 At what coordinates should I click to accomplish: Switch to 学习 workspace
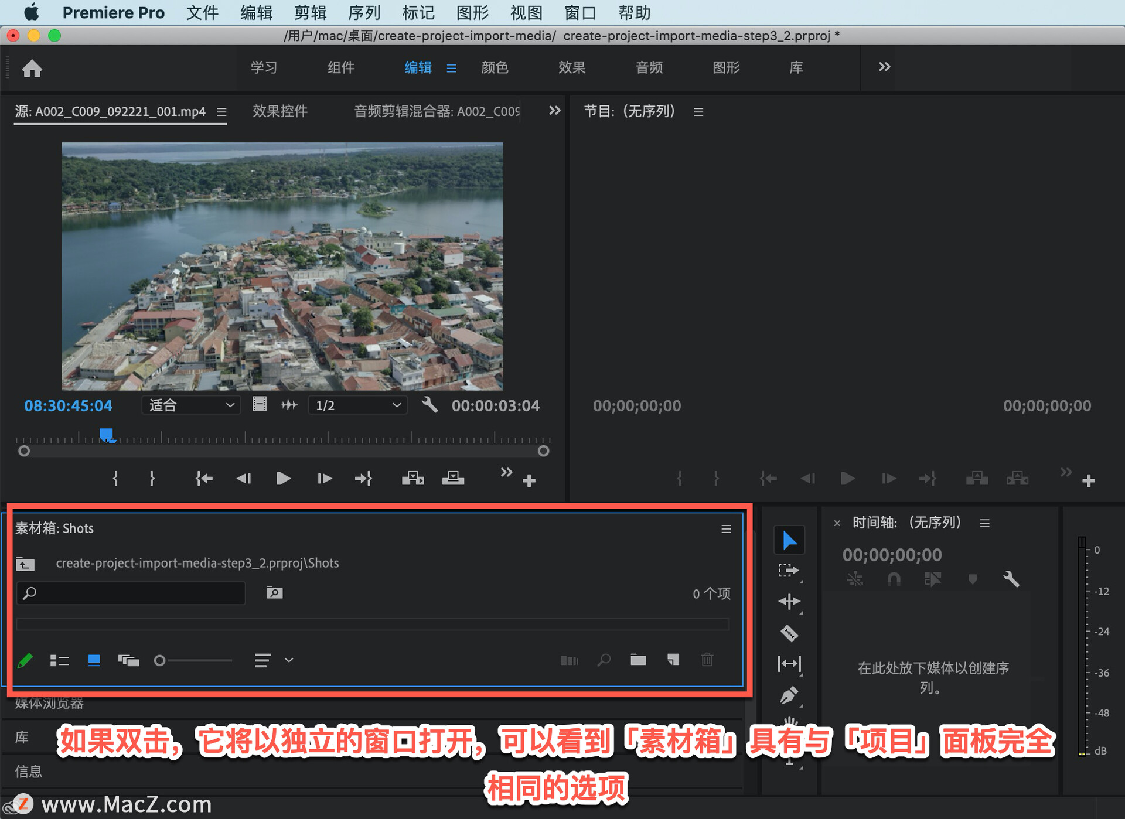[x=264, y=67]
